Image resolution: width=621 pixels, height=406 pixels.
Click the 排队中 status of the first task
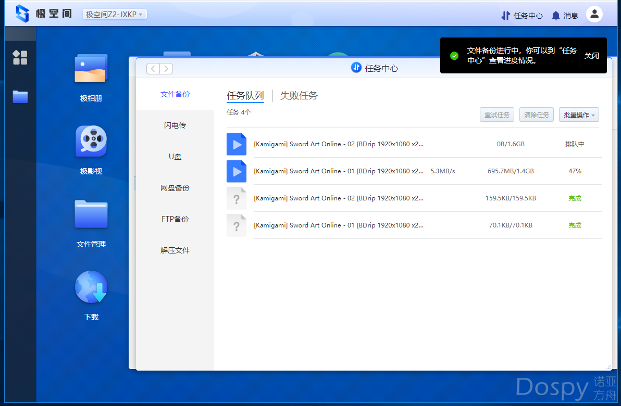[575, 144]
